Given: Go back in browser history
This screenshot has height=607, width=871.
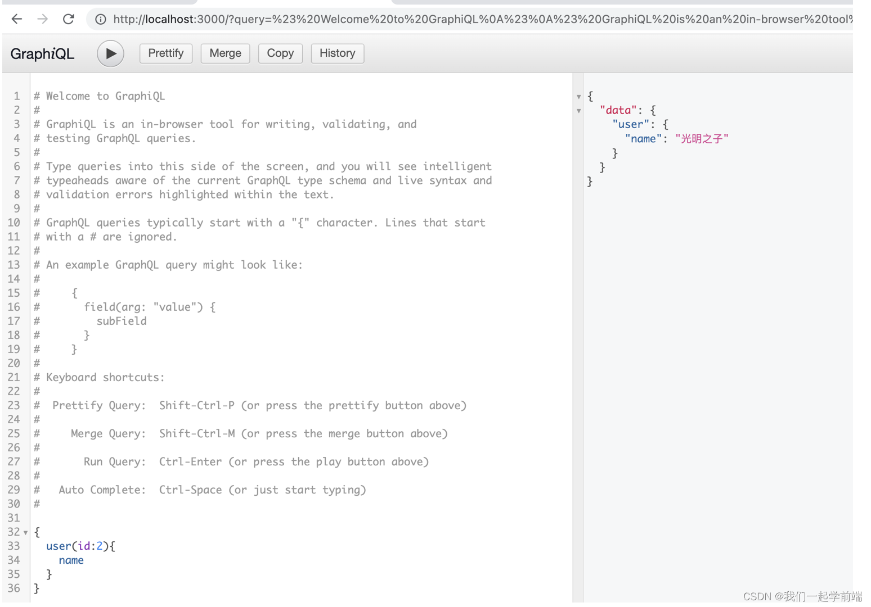Looking at the screenshot, I should pyautogui.click(x=17, y=19).
